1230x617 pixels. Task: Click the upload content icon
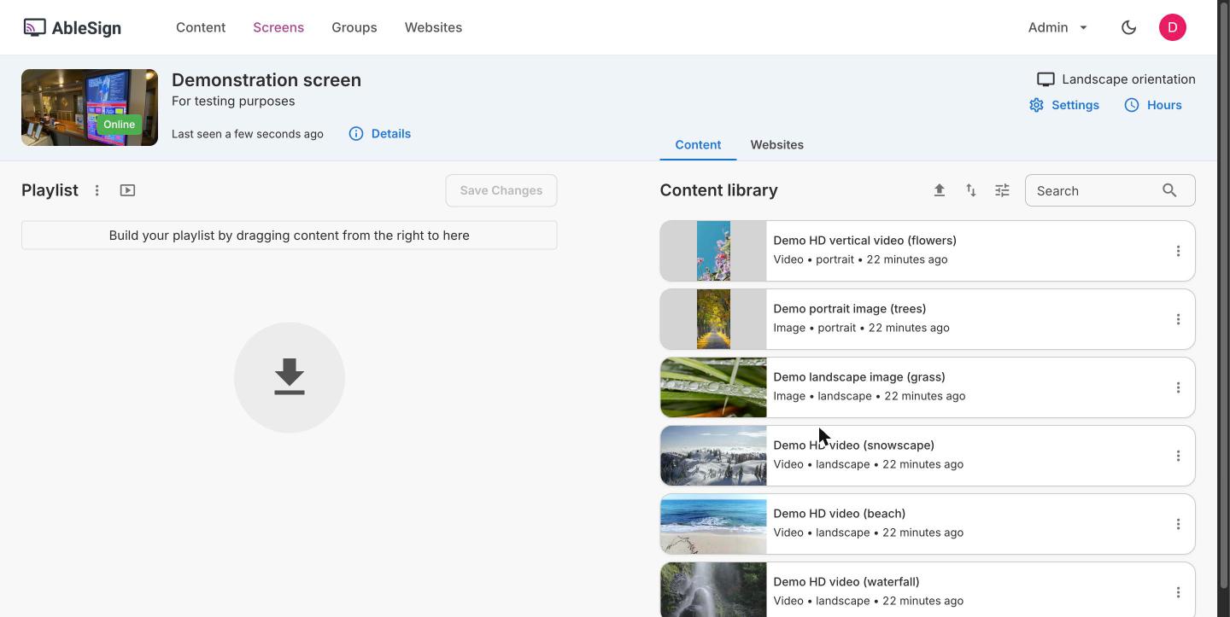(x=940, y=190)
